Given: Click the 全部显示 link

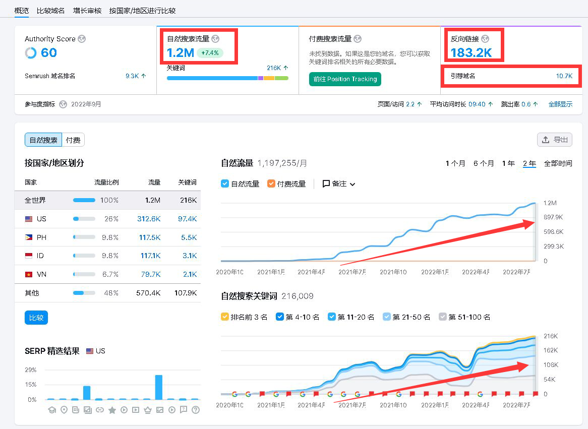Looking at the screenshot, I should click(560, 104).
